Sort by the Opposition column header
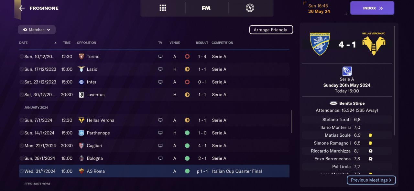Viewport: 414px width, 191px height. (86, 43)
